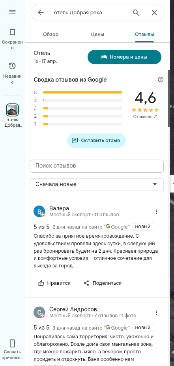Select the Отзывы tab

tap(144, 34)
